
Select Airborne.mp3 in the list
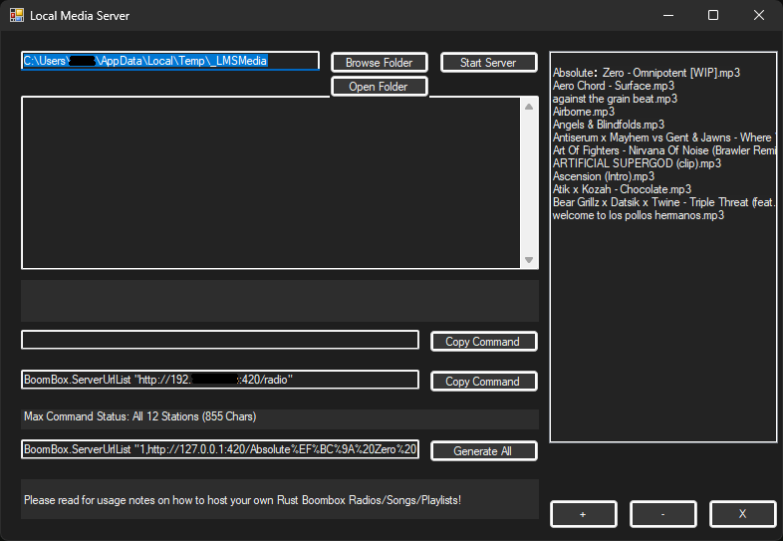tap(583, 112)
